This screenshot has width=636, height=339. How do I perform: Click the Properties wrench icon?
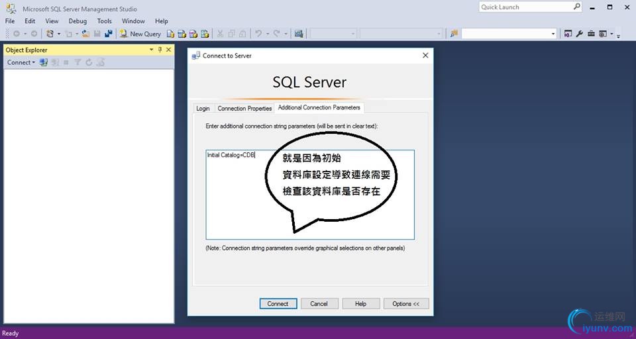click(x=579, y=34)
